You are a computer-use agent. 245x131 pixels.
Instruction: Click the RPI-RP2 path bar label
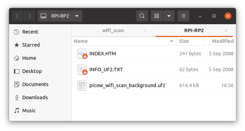pyautogui.click(x=60, y=16)
